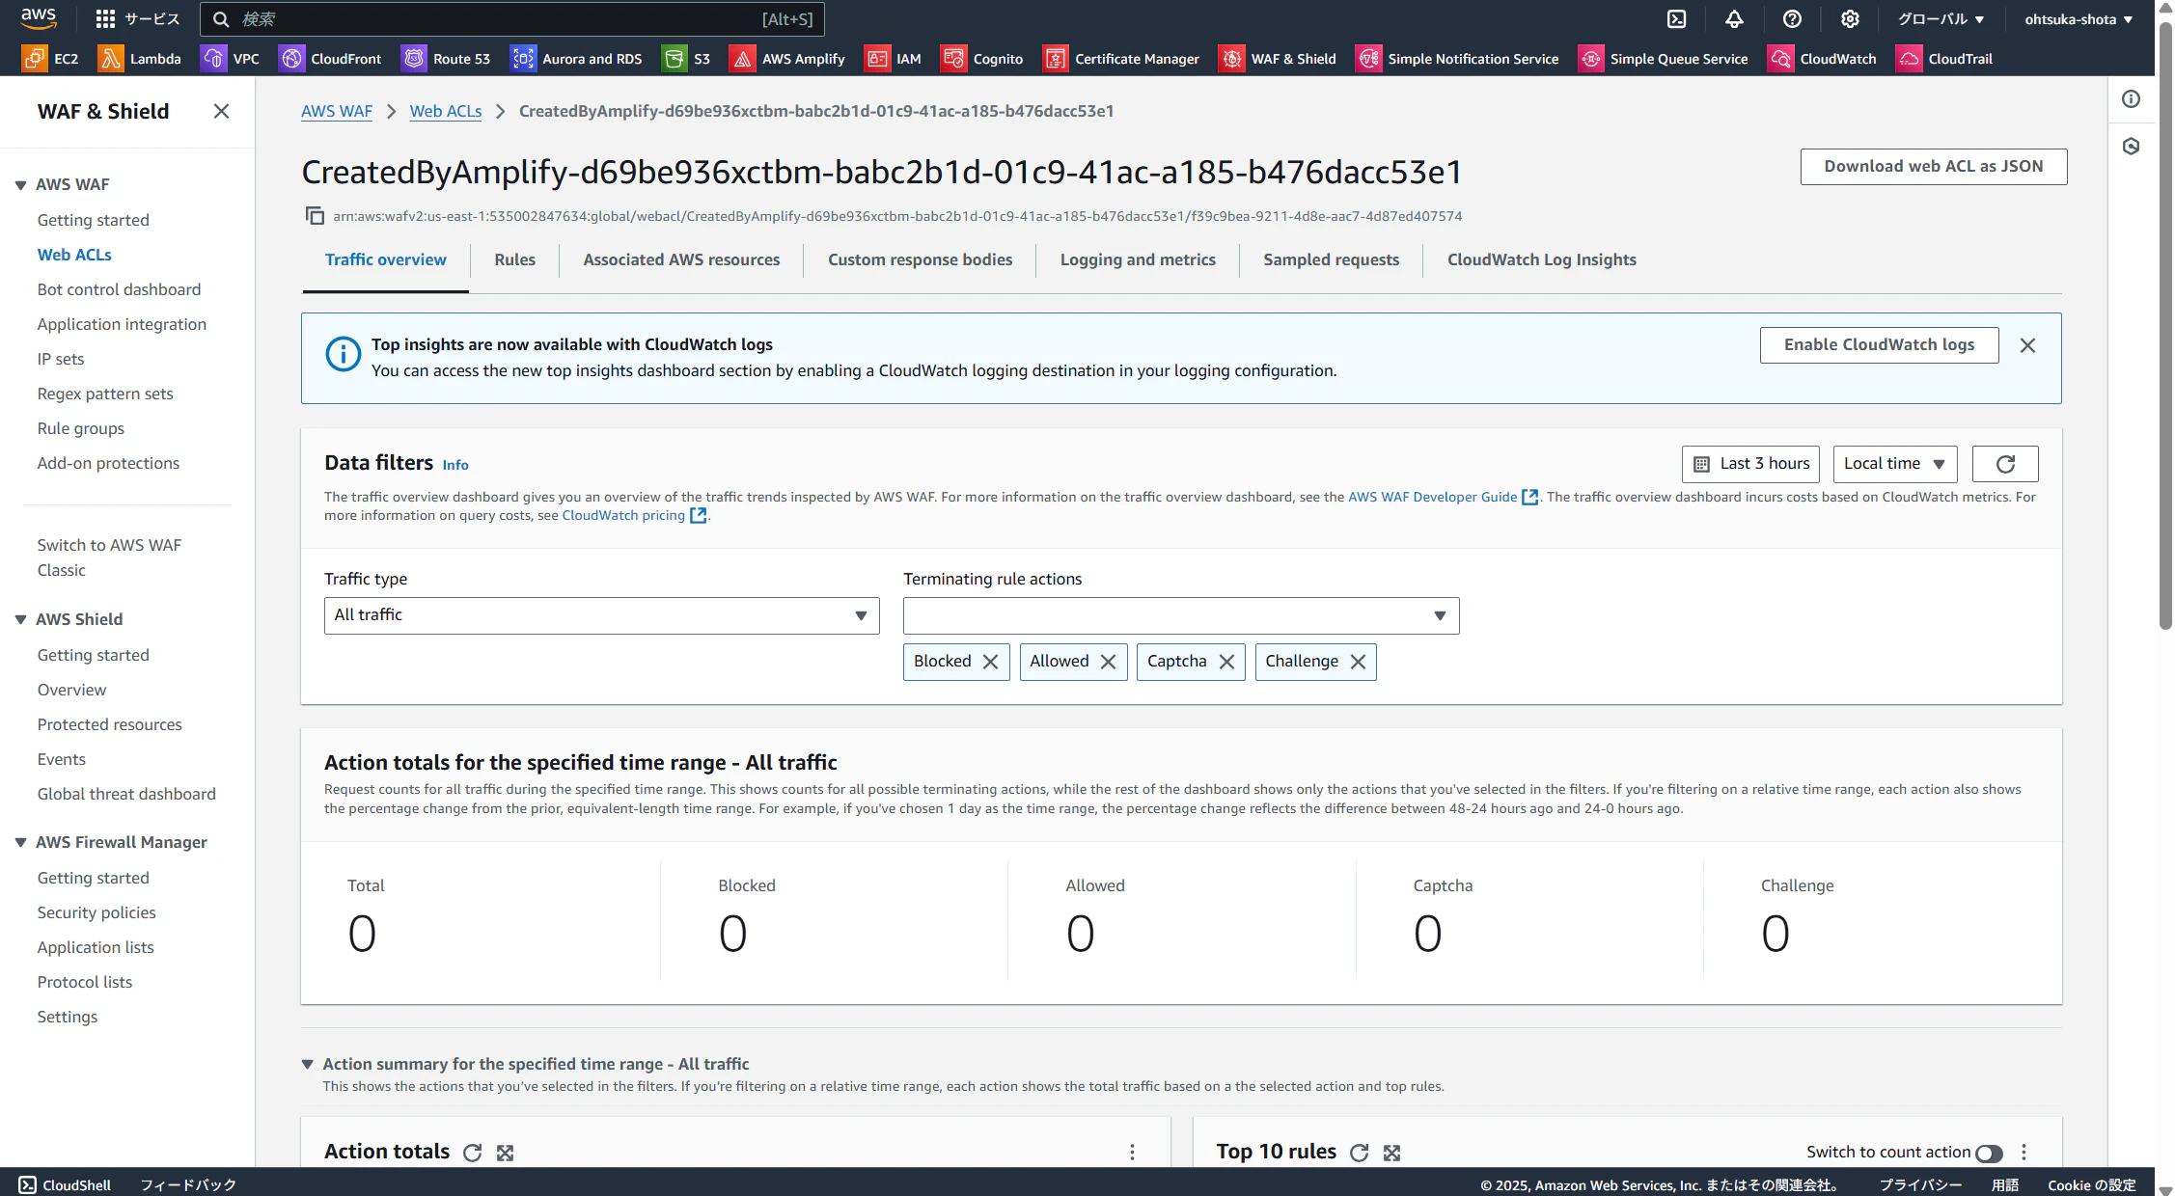This screenshot has height=1196, width=2175.
Task: Open the IAM shortcut icon
Action: pos(877,59)
